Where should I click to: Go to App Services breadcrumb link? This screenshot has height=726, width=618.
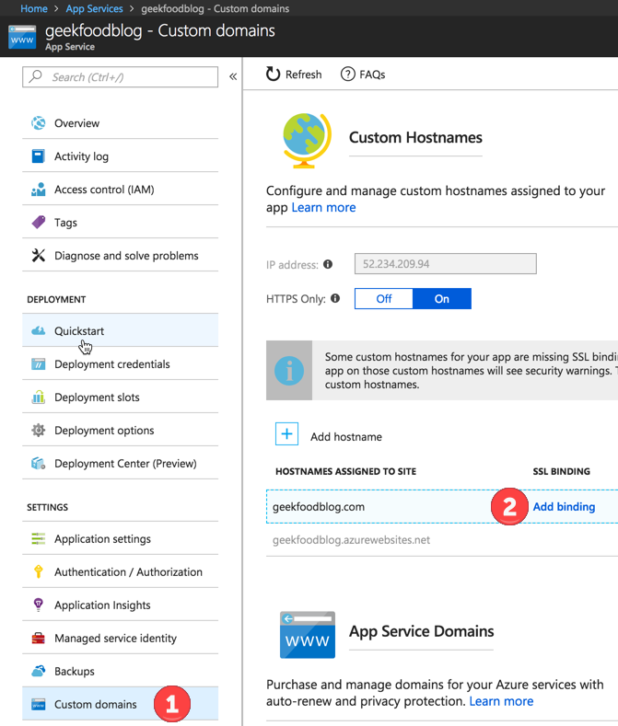pos(95,8)
